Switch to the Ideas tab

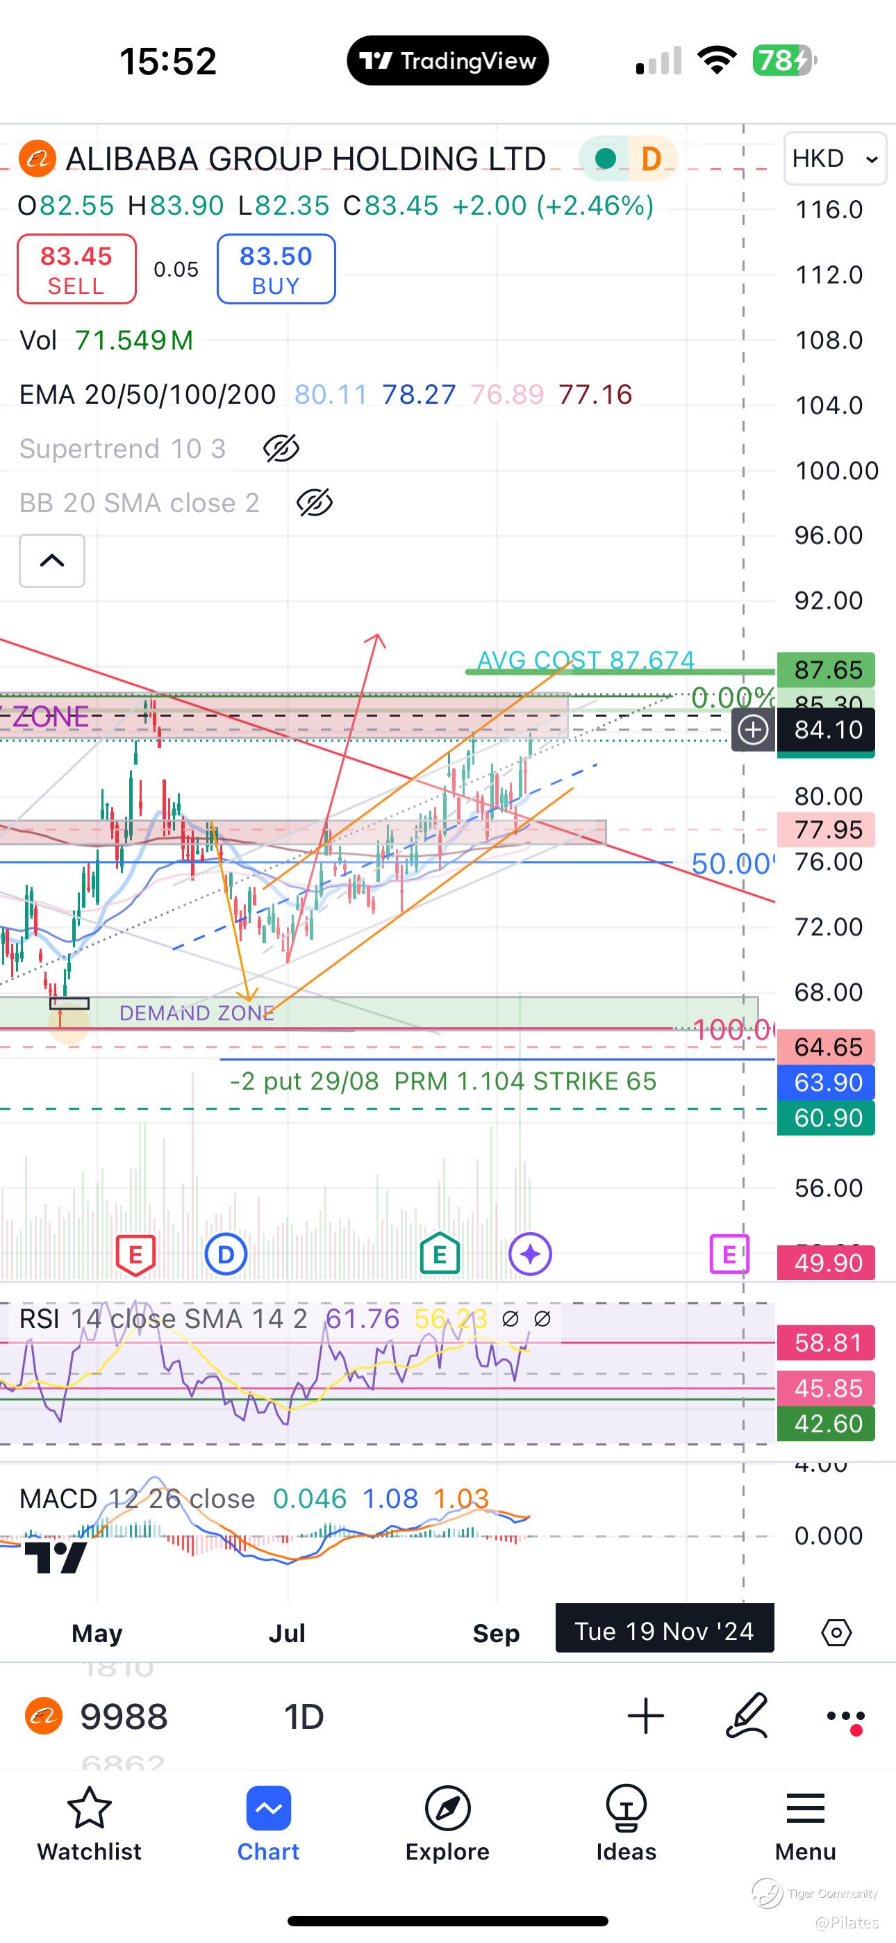[626, 1825]
